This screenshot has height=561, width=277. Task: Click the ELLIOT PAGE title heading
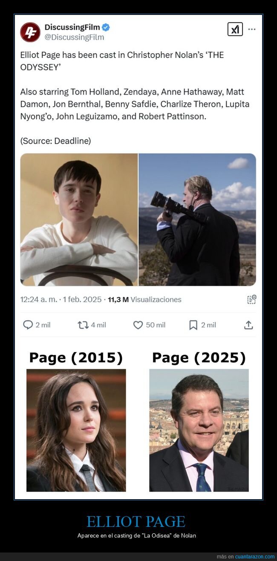point(136,522)
